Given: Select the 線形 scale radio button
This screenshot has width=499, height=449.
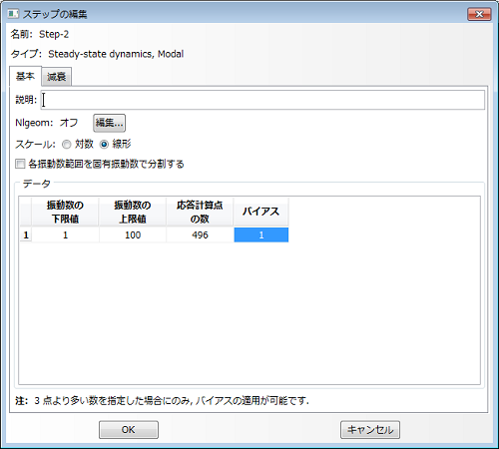Looking at the screenshot, I should [104, 145].
